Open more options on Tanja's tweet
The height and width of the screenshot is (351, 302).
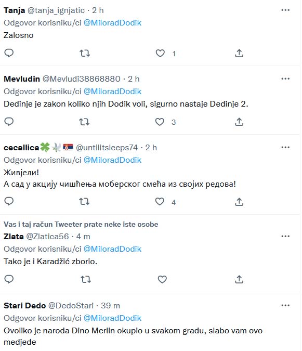coord(285,10)
